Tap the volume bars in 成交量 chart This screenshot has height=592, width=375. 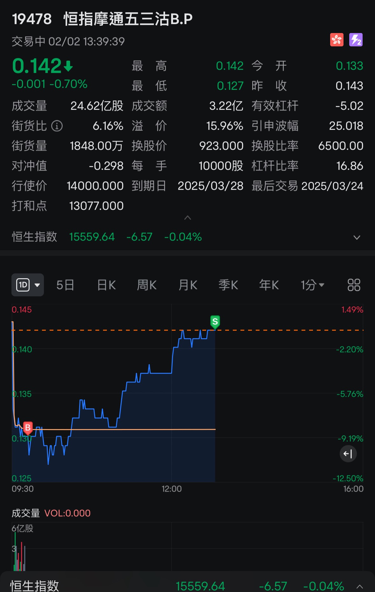[x=19, y=551]
